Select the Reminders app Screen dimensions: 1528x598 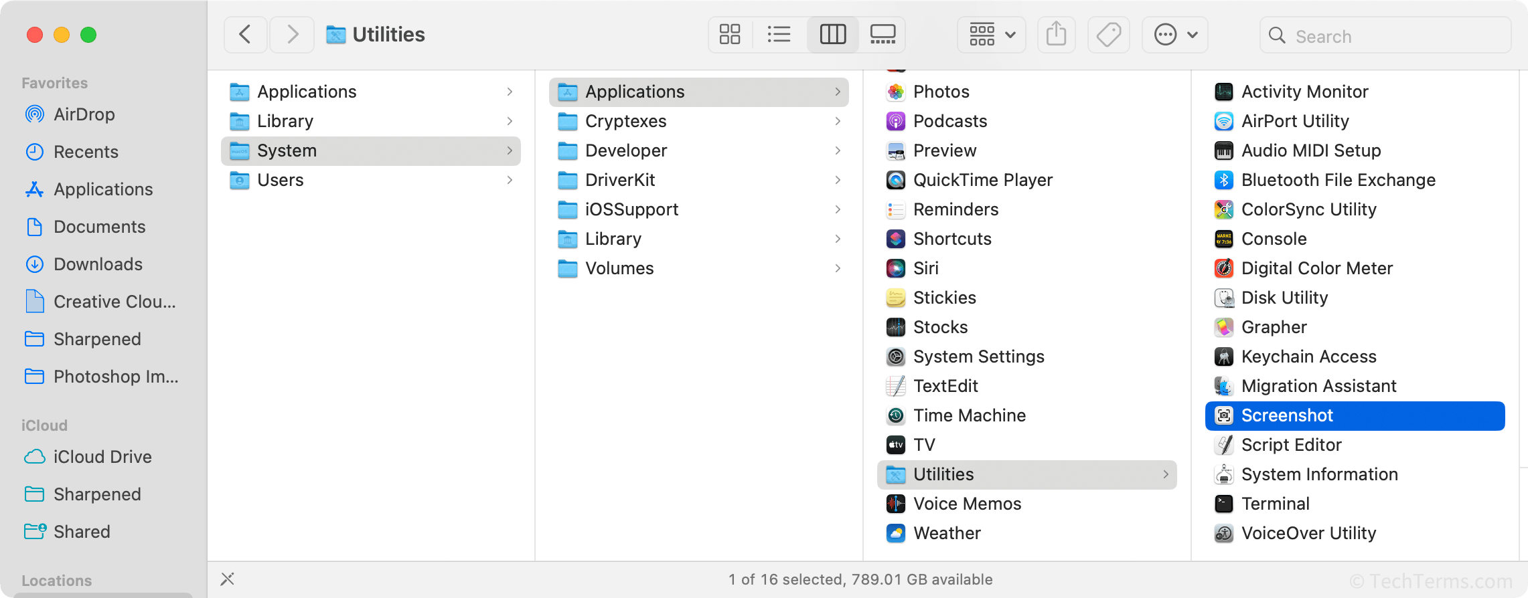click(x=1027, y=209)
